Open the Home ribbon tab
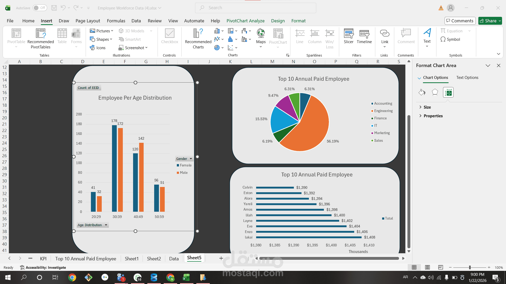The width and height of the screenshot is (506, 284). click(28, 21)
